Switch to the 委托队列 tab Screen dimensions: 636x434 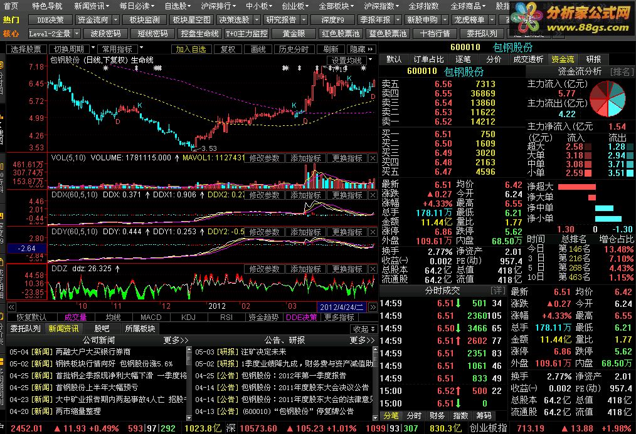click(x=26, y=328)
